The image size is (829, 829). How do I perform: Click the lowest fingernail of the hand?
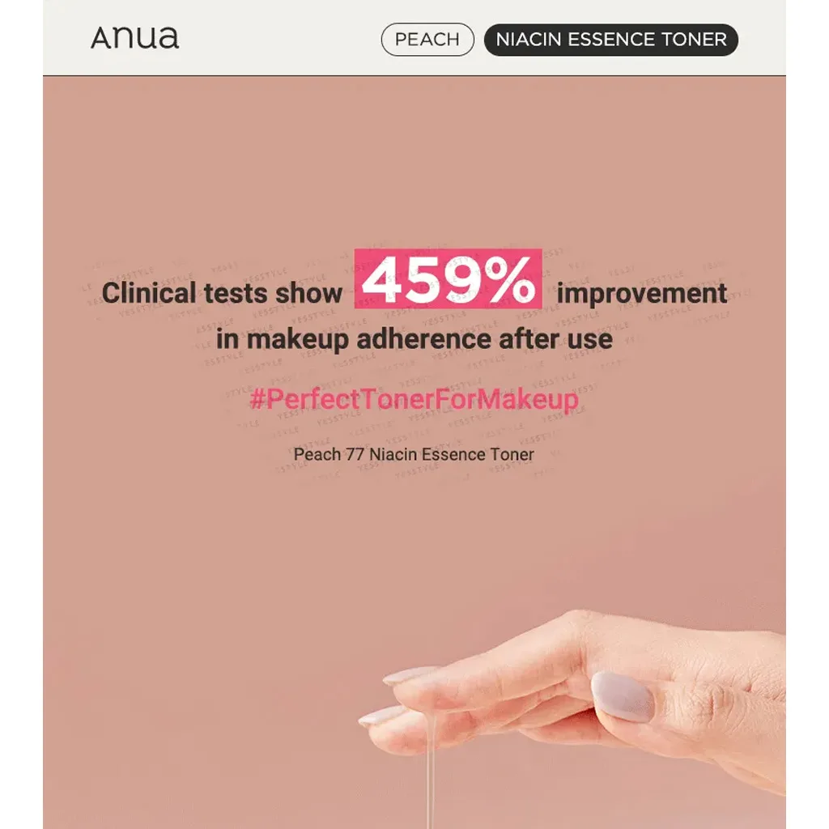tap(380, 716)
